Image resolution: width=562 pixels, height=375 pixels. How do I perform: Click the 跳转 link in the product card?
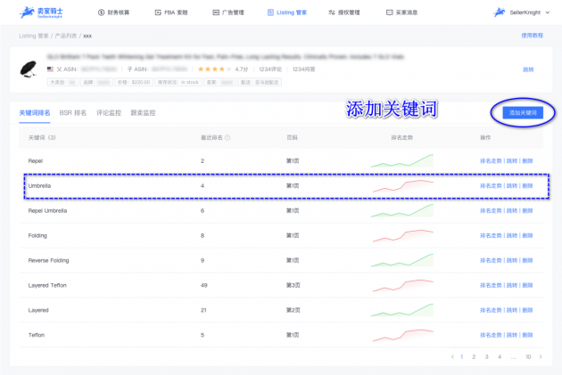click(528, 69)
